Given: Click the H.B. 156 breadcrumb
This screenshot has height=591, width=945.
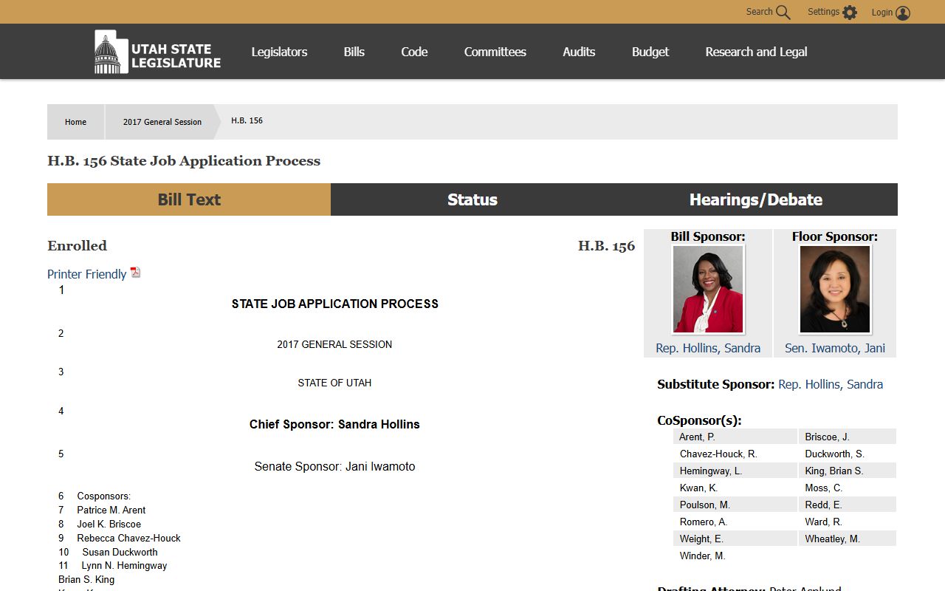Looking at the screenshot, I should 247,120.
